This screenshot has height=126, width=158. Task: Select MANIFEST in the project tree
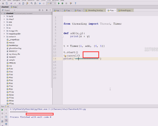tap(12, 51)
